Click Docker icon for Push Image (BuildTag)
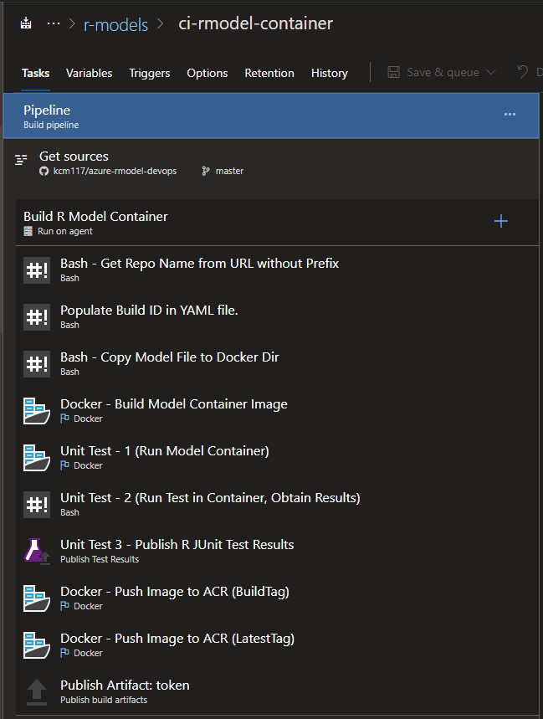Screen dimensions: 543x719 [x=37, y=598]
